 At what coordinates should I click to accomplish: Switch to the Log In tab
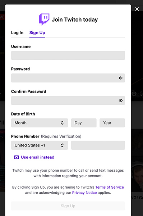pos(17,33)
